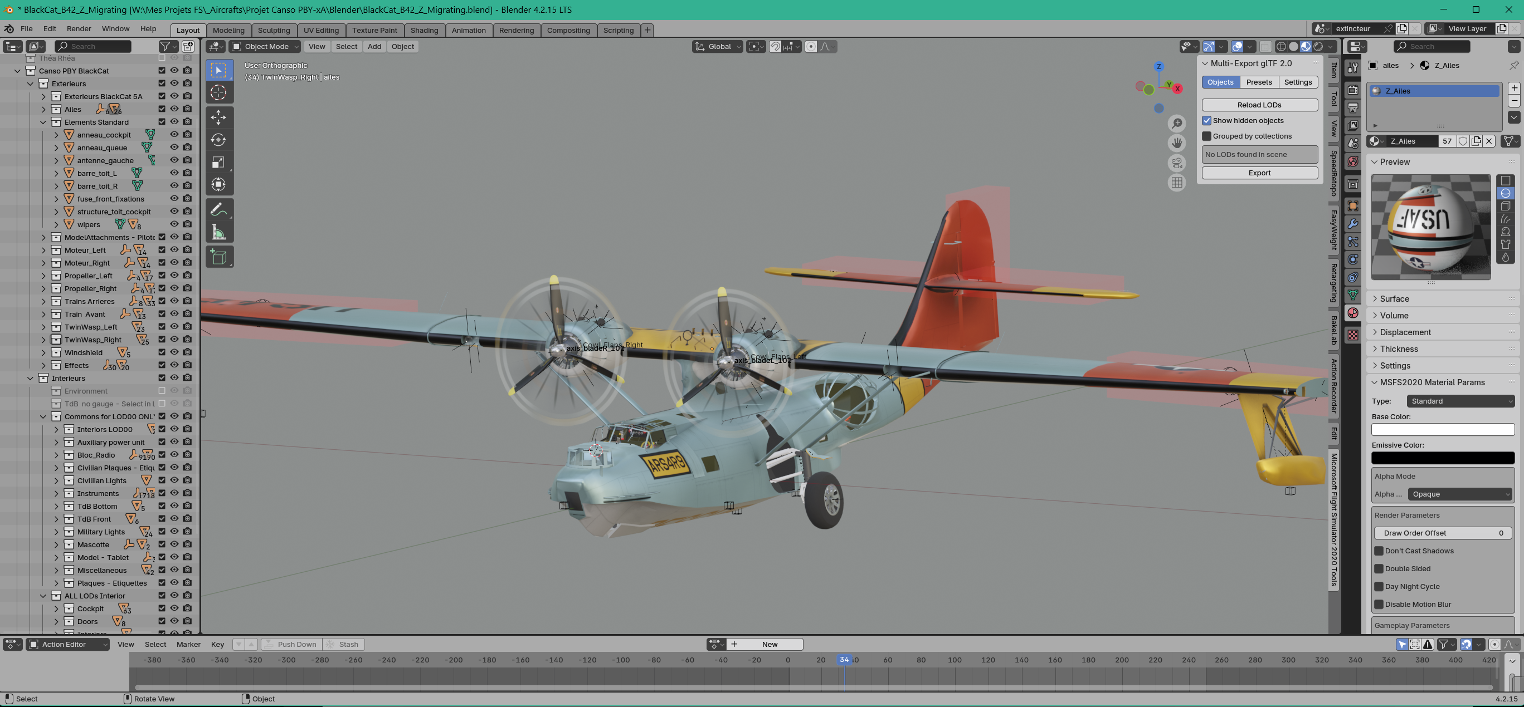Select the Rotate tool
Viewport: 1524px width, 707px height.
point(218,140)
